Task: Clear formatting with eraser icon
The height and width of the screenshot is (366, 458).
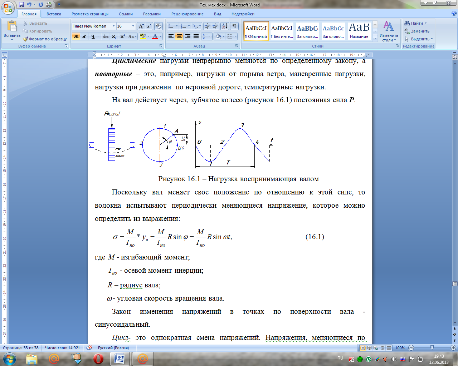Action: (159, 26)
